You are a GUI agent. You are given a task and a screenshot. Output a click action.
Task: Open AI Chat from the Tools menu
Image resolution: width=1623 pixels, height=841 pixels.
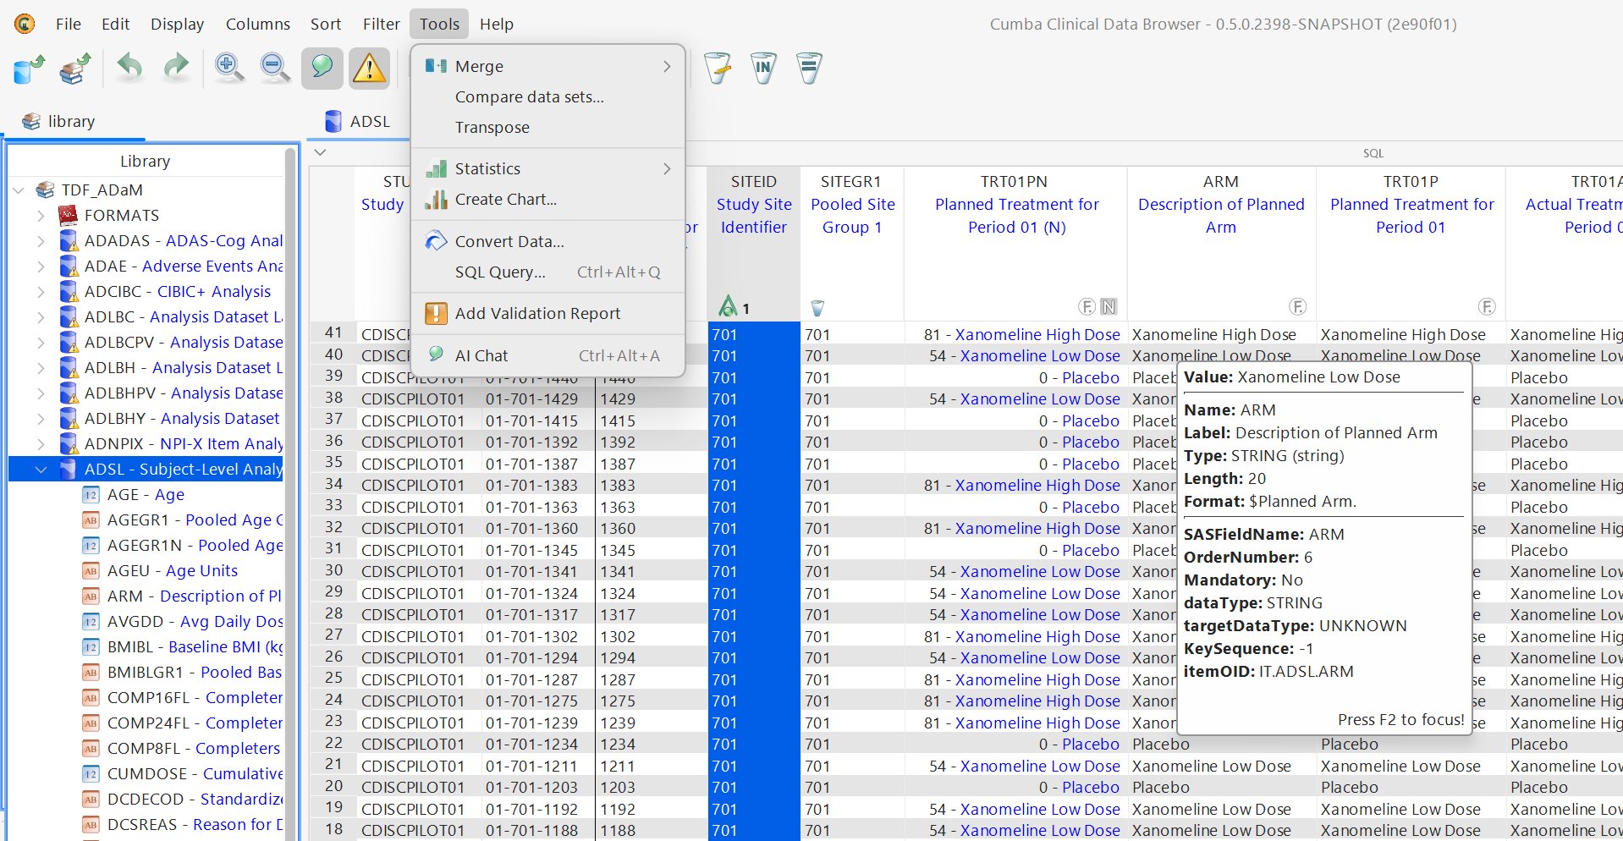547,356
